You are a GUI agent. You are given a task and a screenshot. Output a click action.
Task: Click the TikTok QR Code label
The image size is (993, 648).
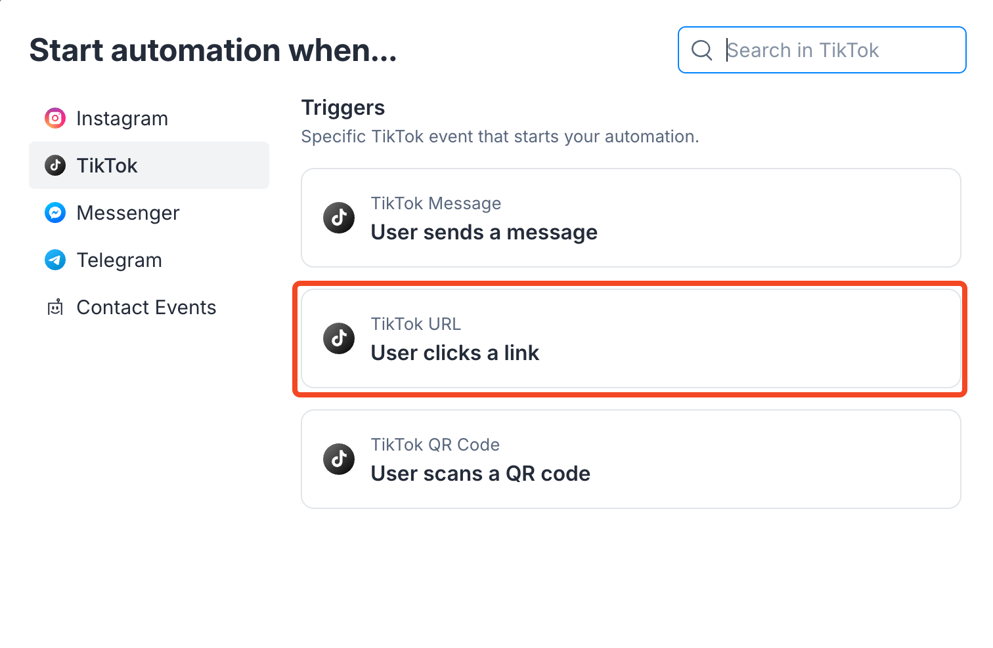click(x=435, y=445)
